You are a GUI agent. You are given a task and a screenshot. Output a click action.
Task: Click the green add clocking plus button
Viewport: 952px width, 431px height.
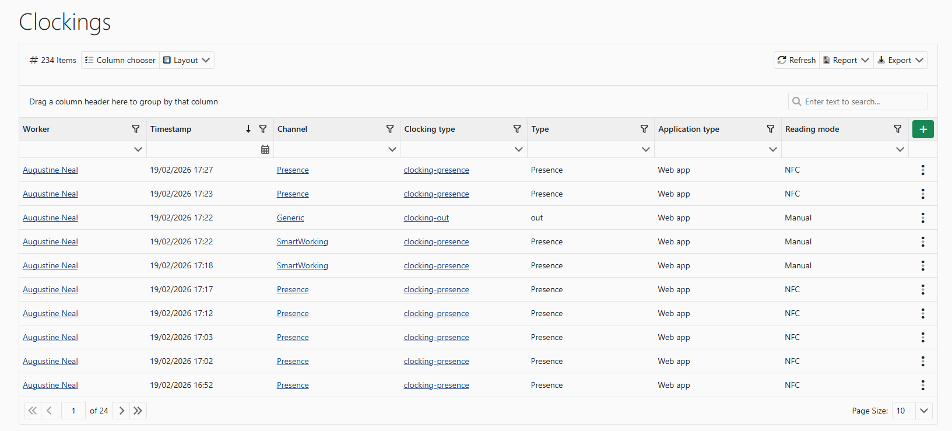(922, 129)
